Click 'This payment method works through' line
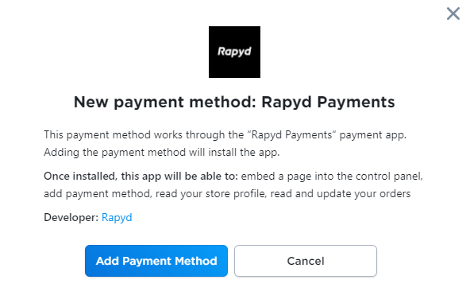The width and height of the screenshot is (466, 299). (144, 135)
